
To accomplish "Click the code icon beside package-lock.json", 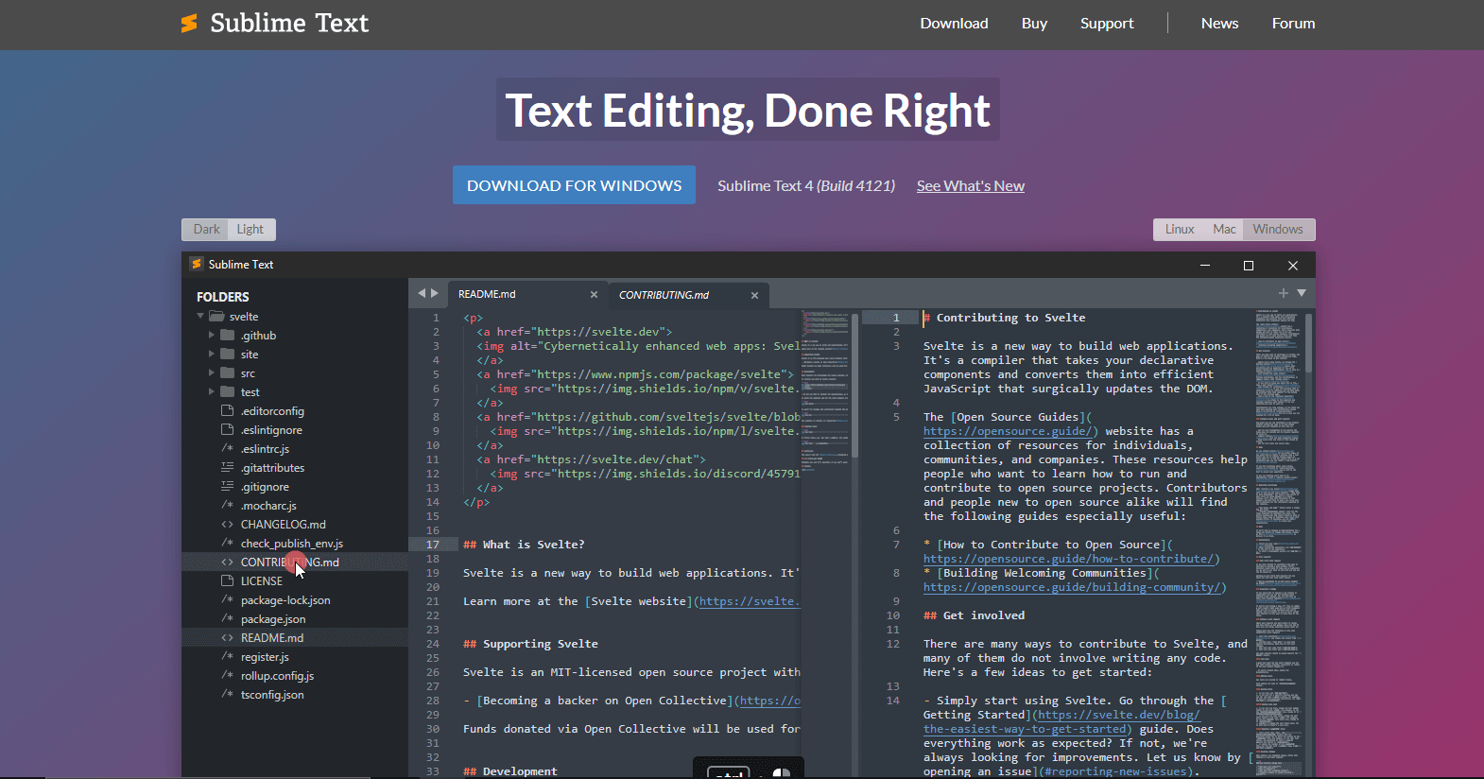I will 227,599.
